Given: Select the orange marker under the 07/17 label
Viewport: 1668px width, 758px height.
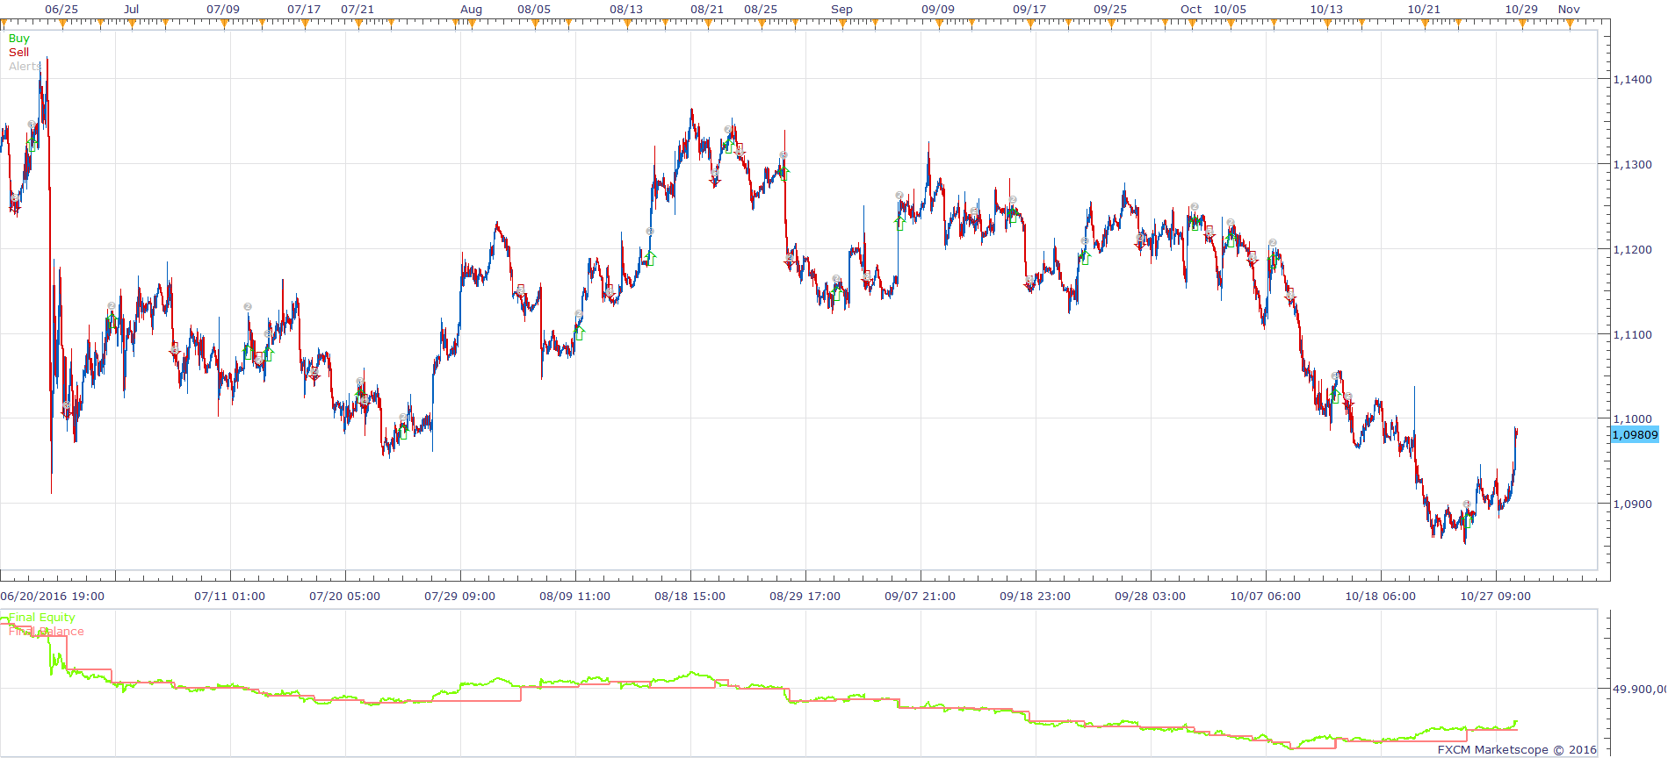Looking at the screenshot, I should point(304,24).
